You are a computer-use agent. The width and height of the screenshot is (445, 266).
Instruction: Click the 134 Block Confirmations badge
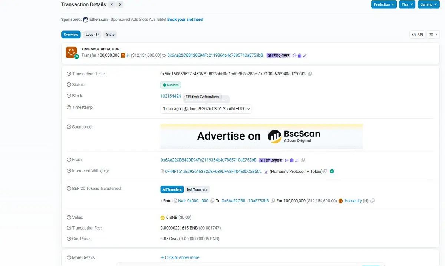pos(202,97)
